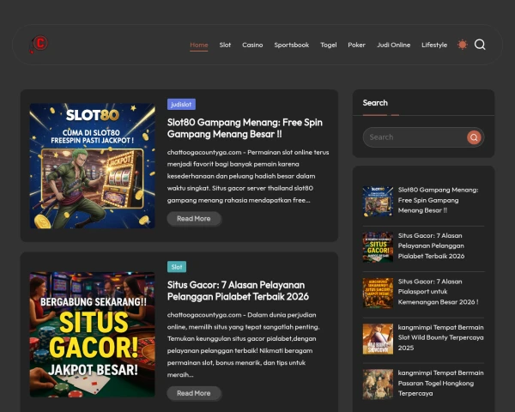Select the Judi Online menu item
The height and width of the screenshot is (412, 515).
tap(393, 45)
